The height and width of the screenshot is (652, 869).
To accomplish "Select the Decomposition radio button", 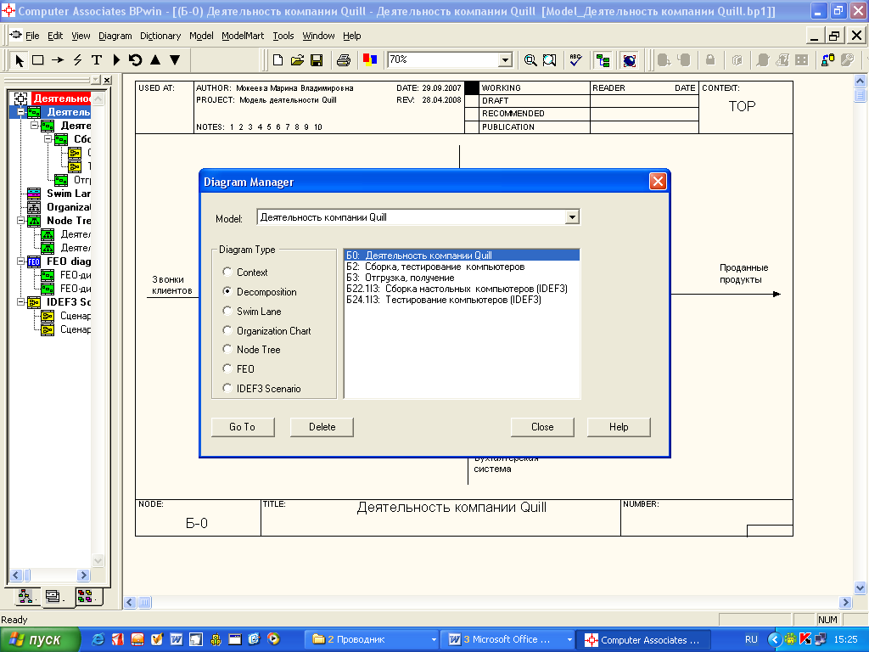I will [227, 291].
